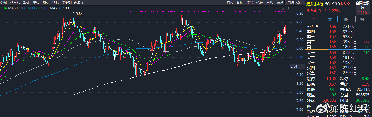The width and height of the screenshot is (372, 117).
Task: Open the 复权 adjustment dropdown
Action: pos(230,3)
